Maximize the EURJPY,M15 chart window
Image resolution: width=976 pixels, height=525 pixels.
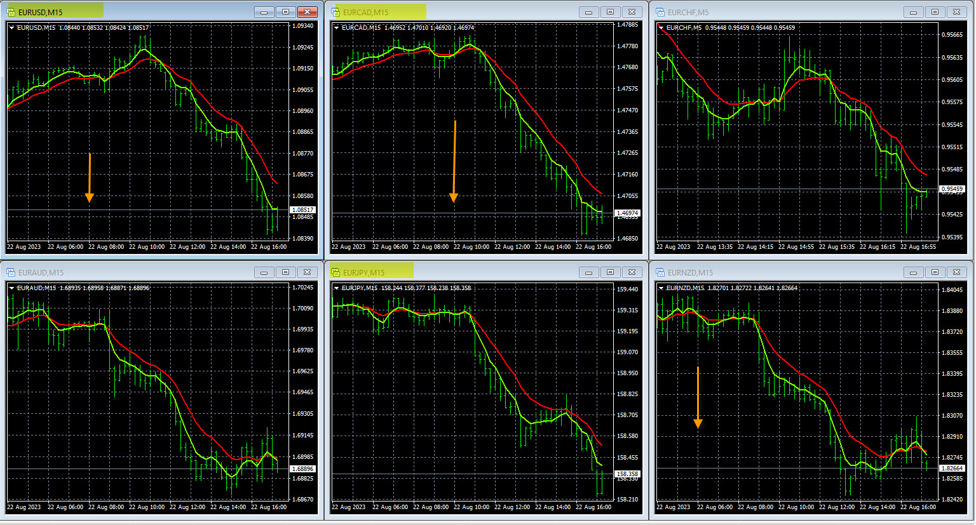click(610, 272)
